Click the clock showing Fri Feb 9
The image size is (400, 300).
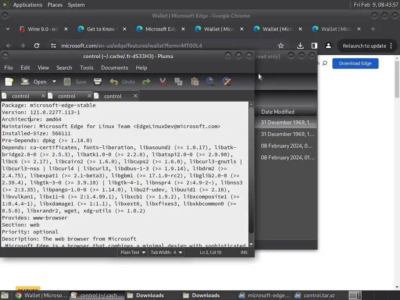[376, 5]
